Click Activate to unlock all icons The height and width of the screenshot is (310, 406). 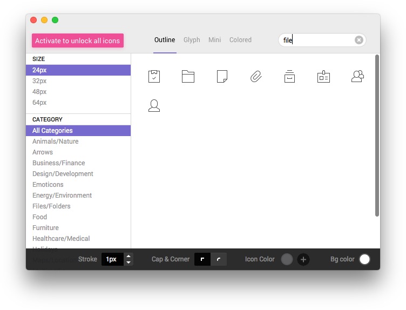[x=78, y=41]
